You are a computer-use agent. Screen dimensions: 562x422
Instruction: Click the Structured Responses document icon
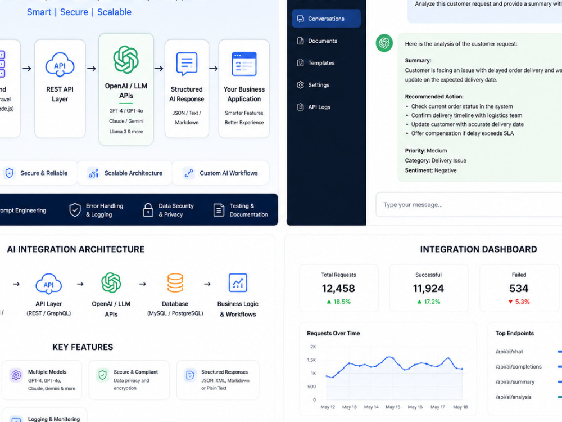(x=190, y=375)
